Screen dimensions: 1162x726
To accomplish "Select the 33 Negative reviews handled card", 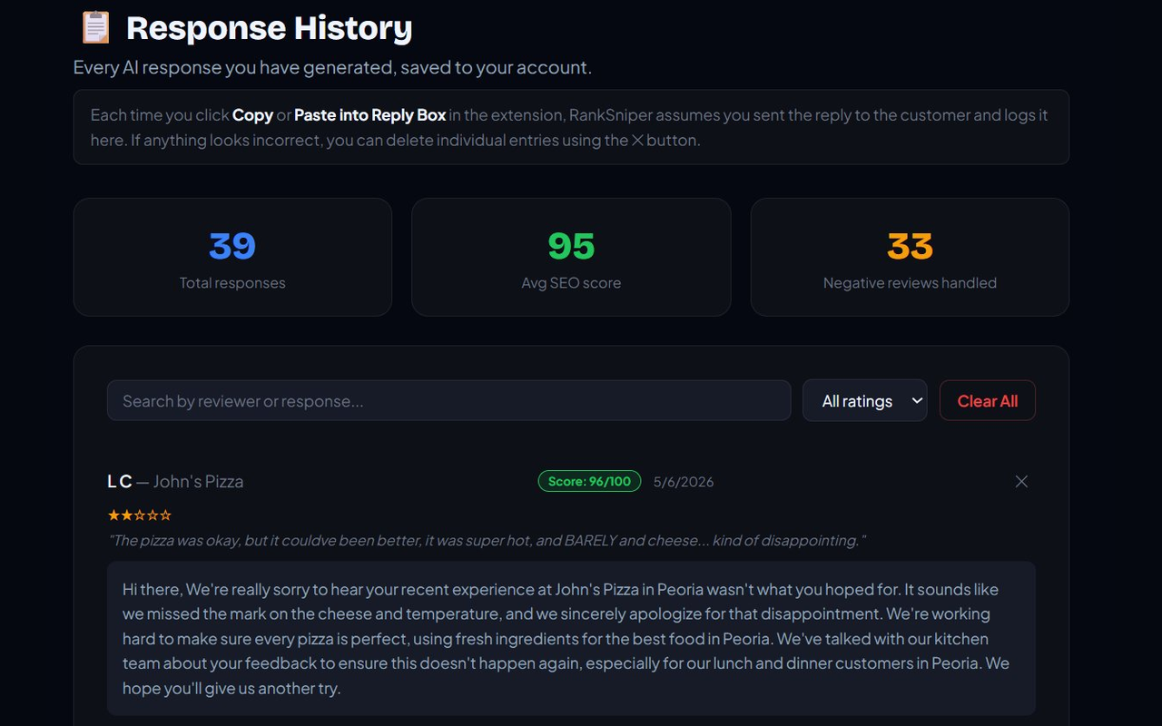I will click(910, 257).
